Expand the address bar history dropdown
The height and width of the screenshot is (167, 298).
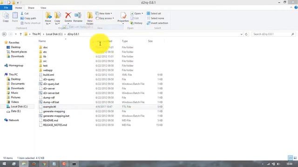point(241,34)
